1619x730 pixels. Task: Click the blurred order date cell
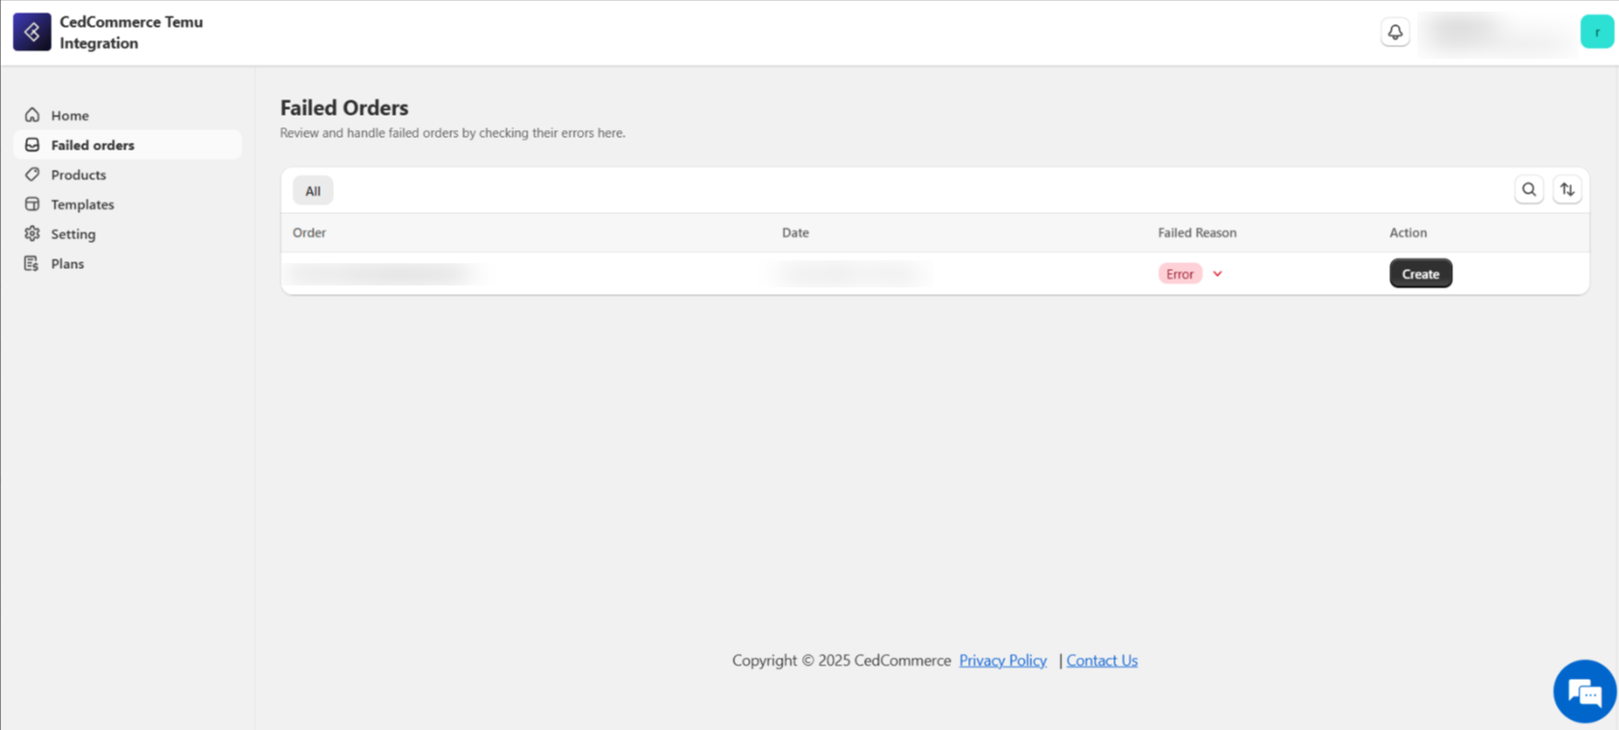(x=852, y=274)
